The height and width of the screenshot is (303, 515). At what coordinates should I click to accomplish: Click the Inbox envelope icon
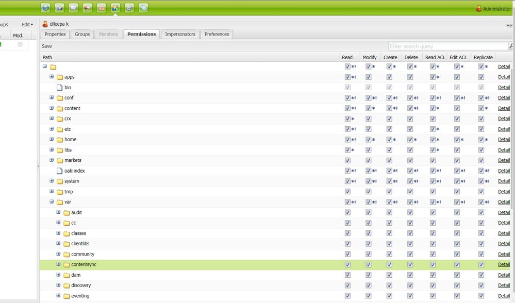[x=102, y=8]
